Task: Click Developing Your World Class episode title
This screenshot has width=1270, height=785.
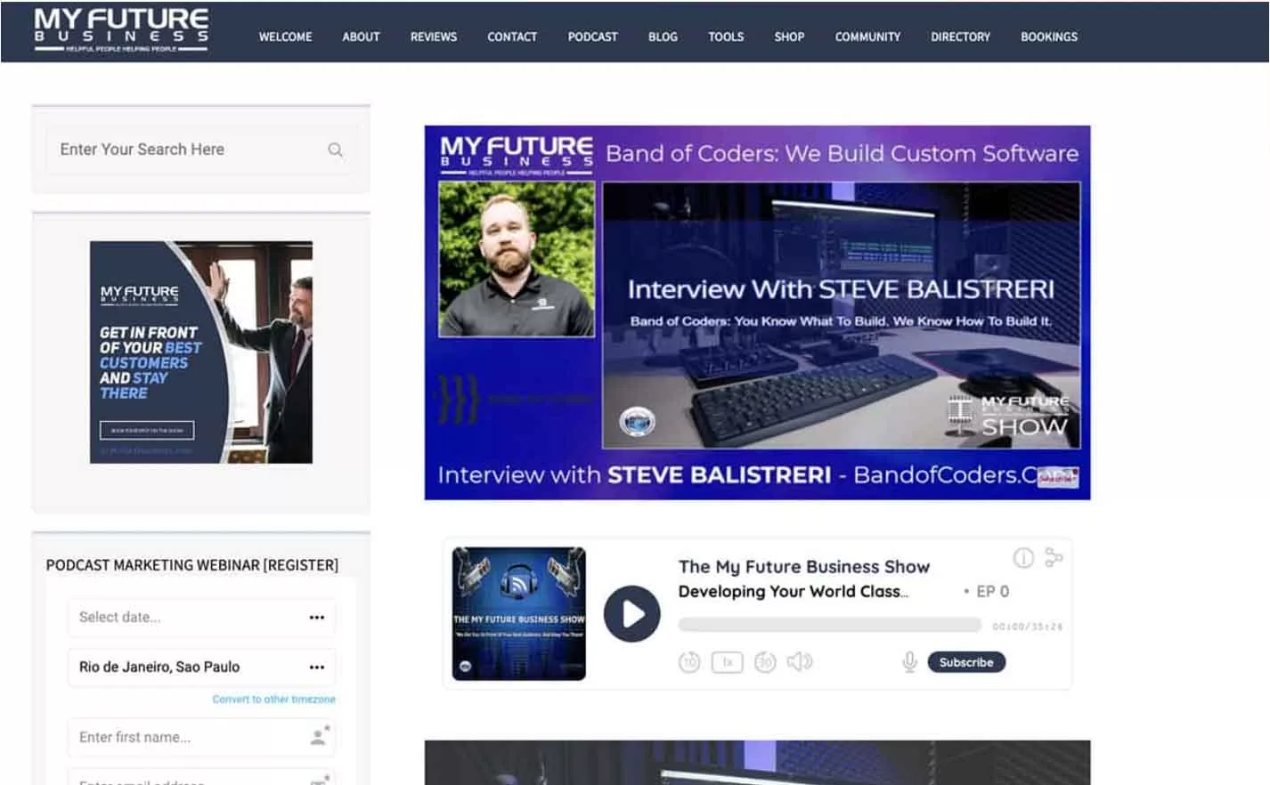Action: (793, 592)
